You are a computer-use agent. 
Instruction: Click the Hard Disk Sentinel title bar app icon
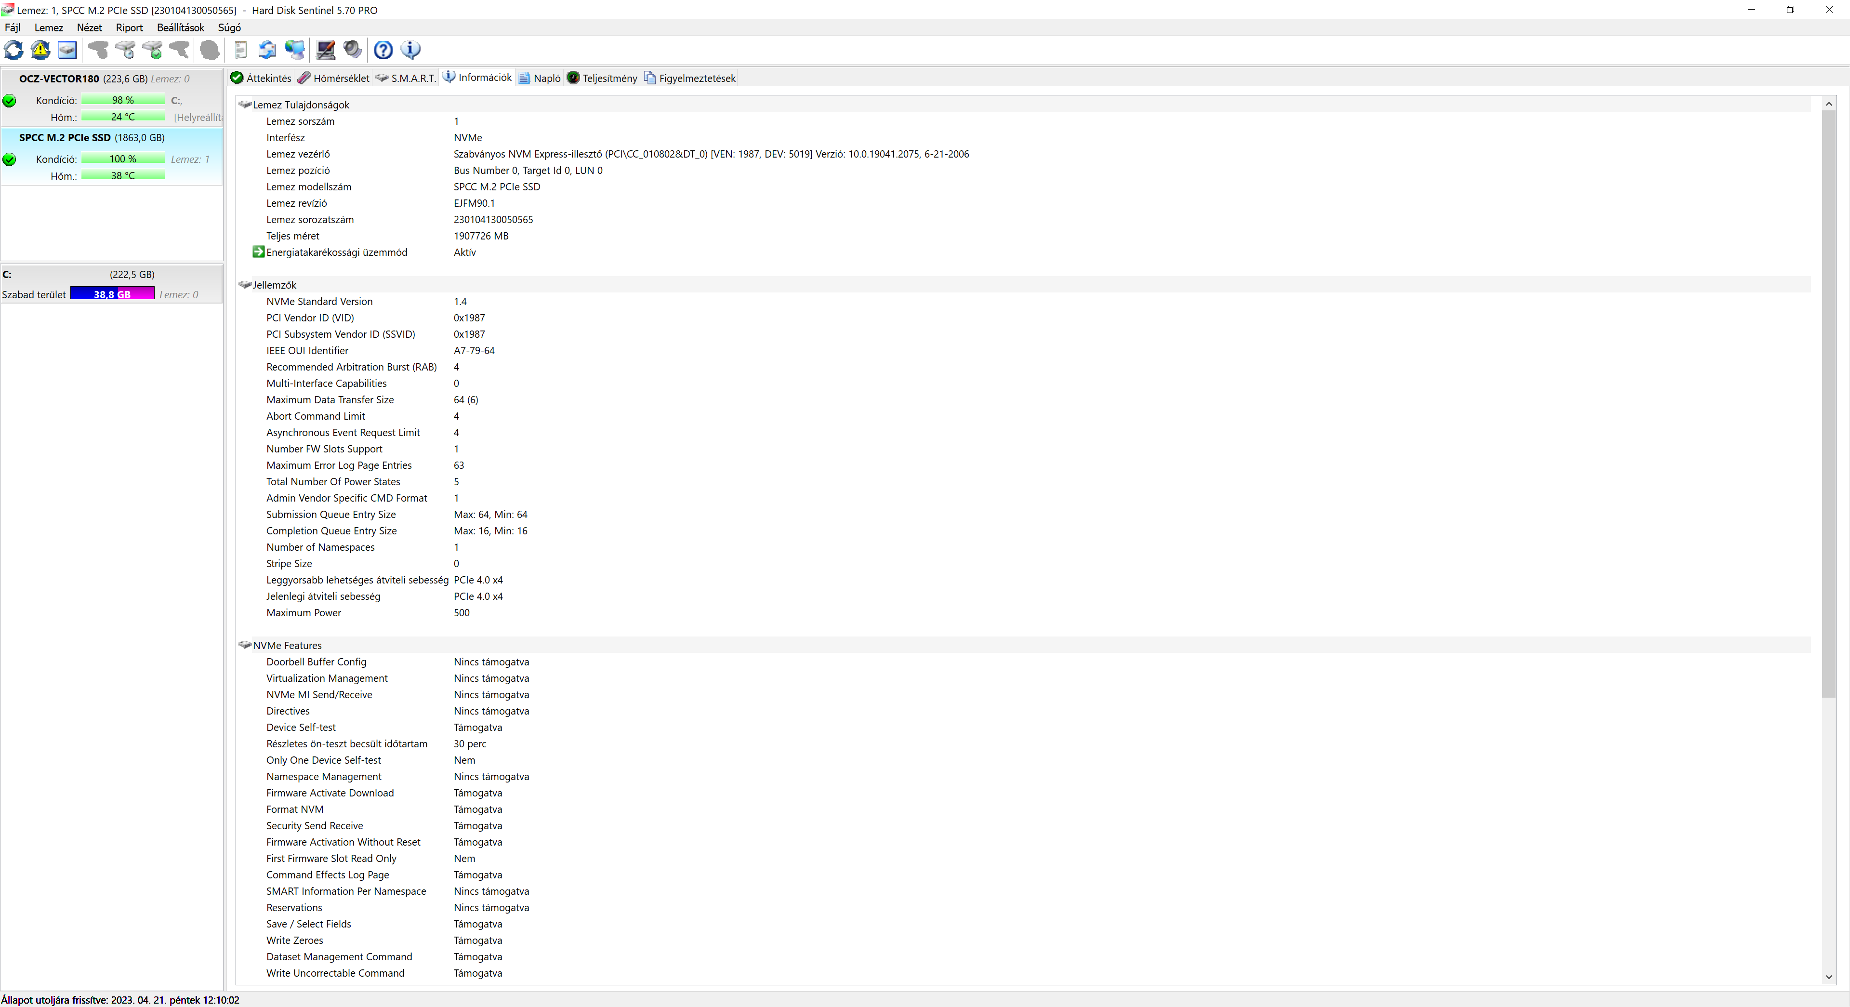tap(7, 9)
